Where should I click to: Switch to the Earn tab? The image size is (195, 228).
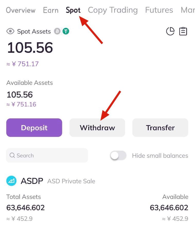tap(51, 10)
